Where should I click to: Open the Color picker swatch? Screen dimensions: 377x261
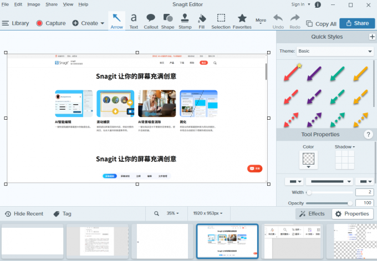308,160
